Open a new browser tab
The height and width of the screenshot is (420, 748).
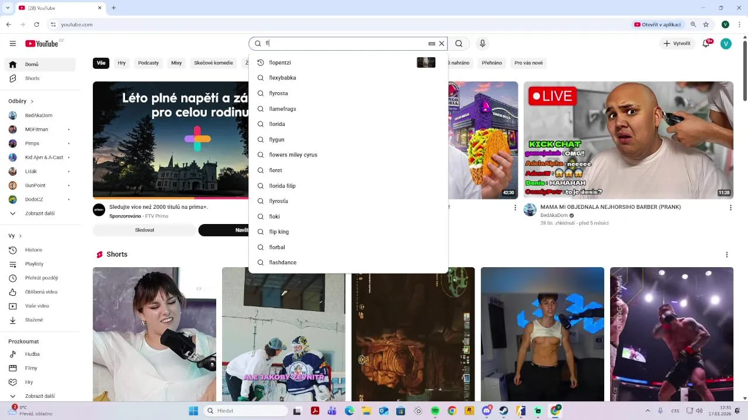coord(113,8)
